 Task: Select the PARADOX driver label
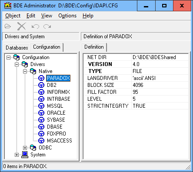pyautogui.click(x=58, y=78)
